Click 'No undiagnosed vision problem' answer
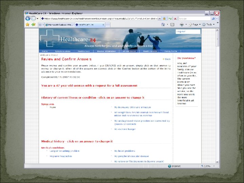This screenshot has height=183, width=244. click(x=142, y=122)
